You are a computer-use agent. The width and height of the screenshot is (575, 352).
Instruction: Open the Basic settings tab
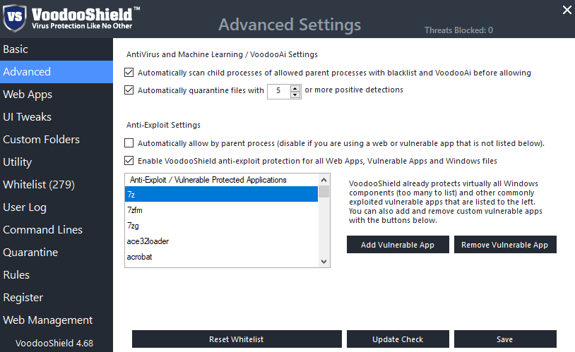16,49
